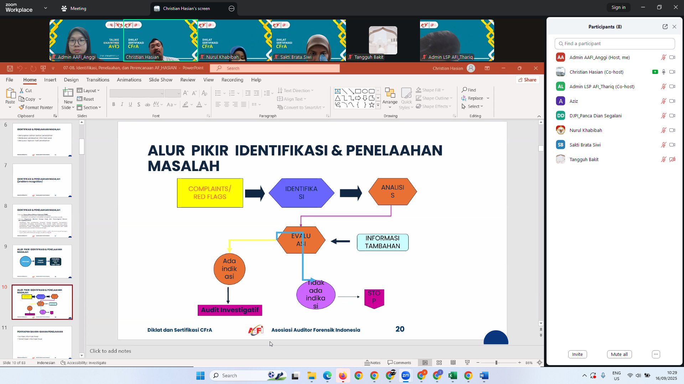The height and width of the screenshot is (384, 684).
Task: Open the Transitions ribbon tab
Action: [98, 80]
